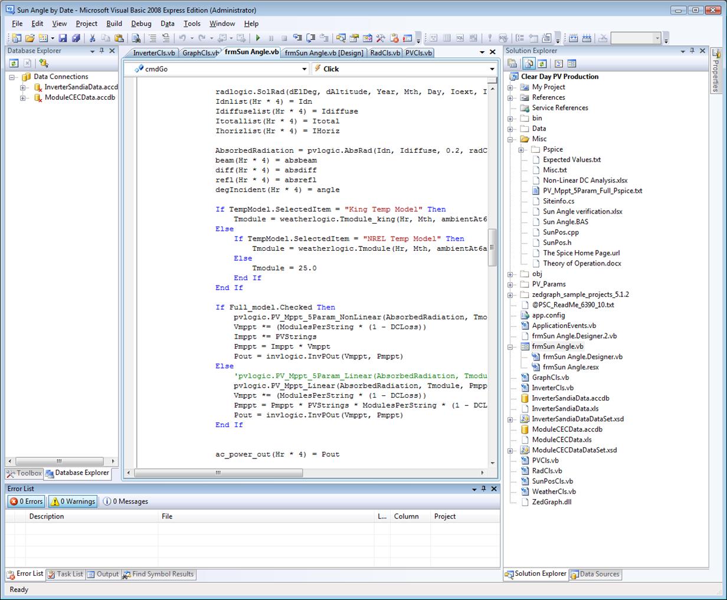This screenshot has height=600, width=727.
Task: Switch to the RadCls.vb tab
Action: [x=385, y=53]
